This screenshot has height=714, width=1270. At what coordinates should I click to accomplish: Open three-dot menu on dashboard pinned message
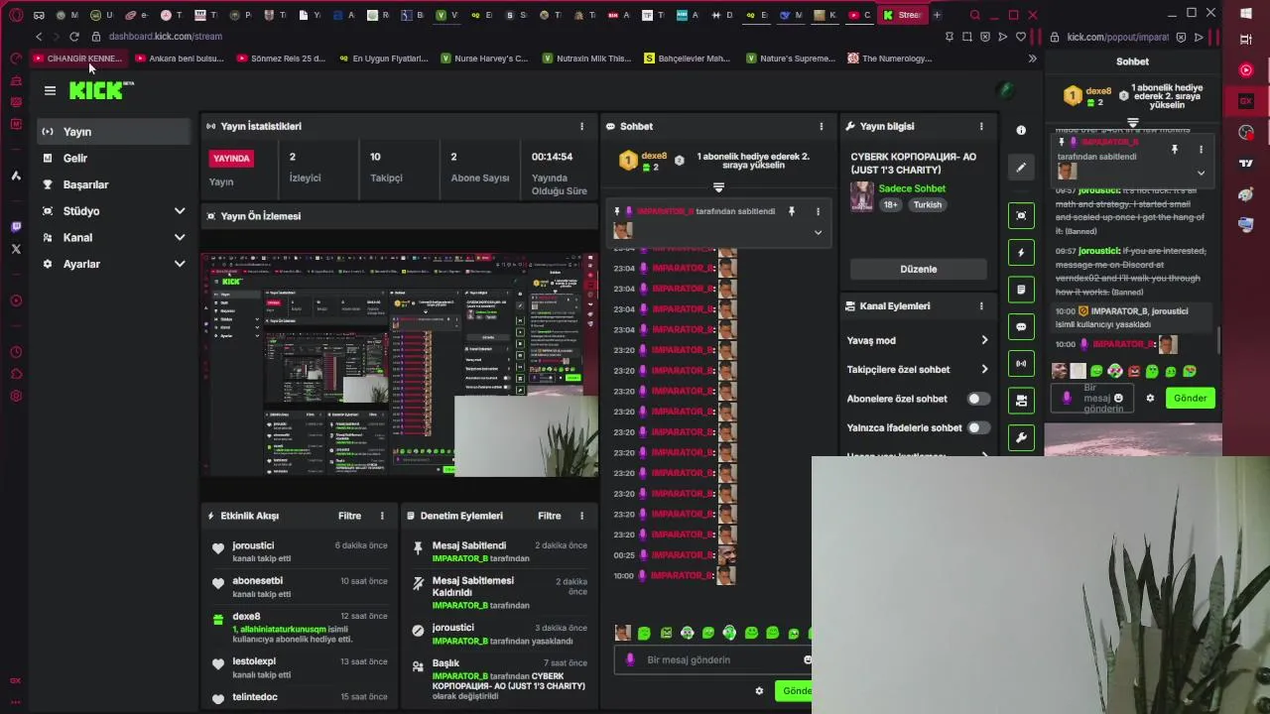point(818,211)
